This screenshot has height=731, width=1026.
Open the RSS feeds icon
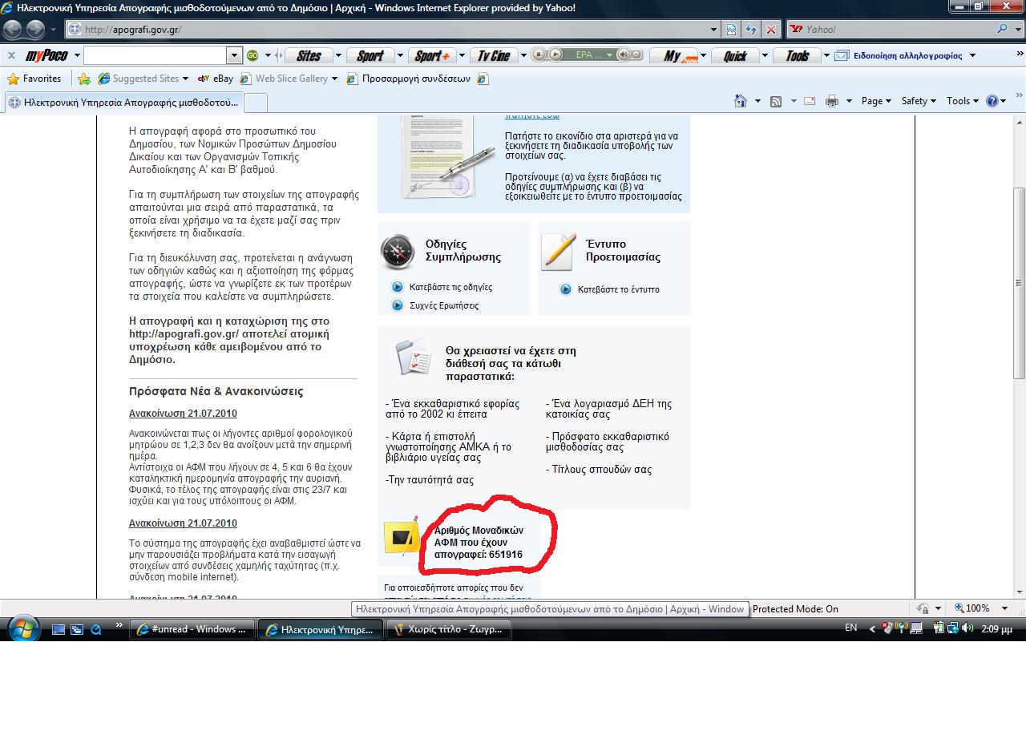[x=776, y=101]
